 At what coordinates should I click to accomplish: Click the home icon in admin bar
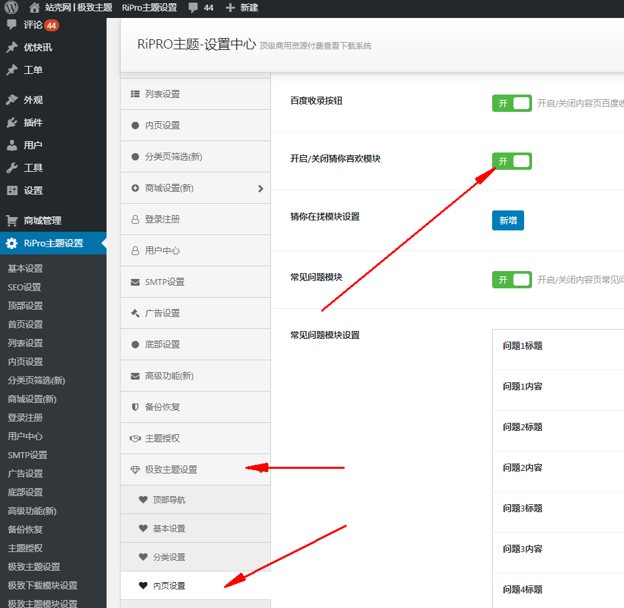pos(35,7)
